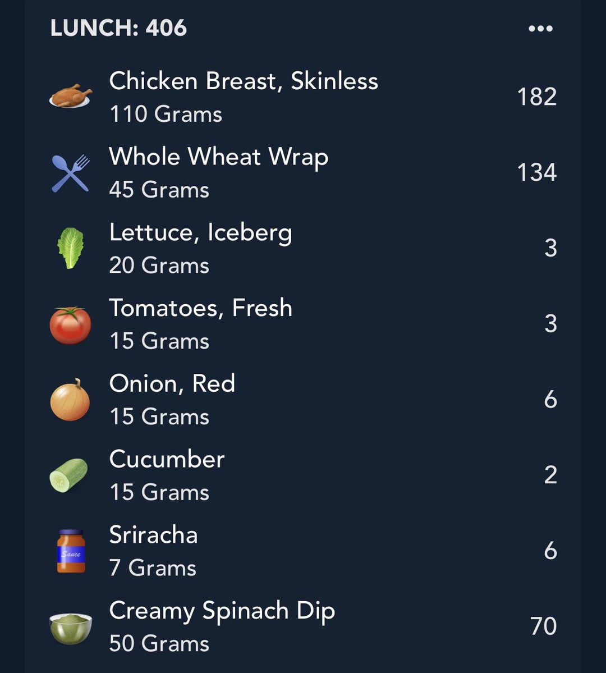Screen dimensions: 606x673
Task: Tap the cucumber slice icon
Action: point(68,475)
